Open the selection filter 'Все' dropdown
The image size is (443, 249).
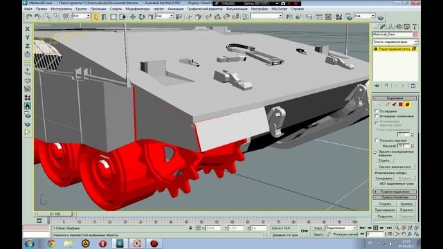(x=82, y=16)
